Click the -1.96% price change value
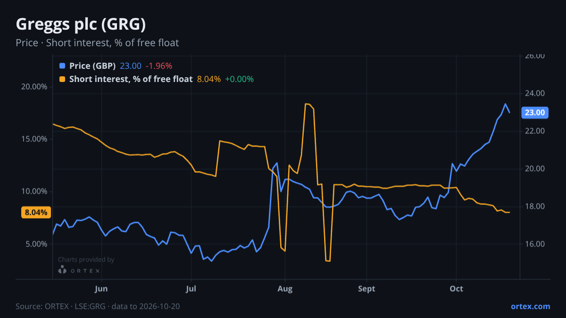Screen dimensions: 566x318 [x=159, y=66]
